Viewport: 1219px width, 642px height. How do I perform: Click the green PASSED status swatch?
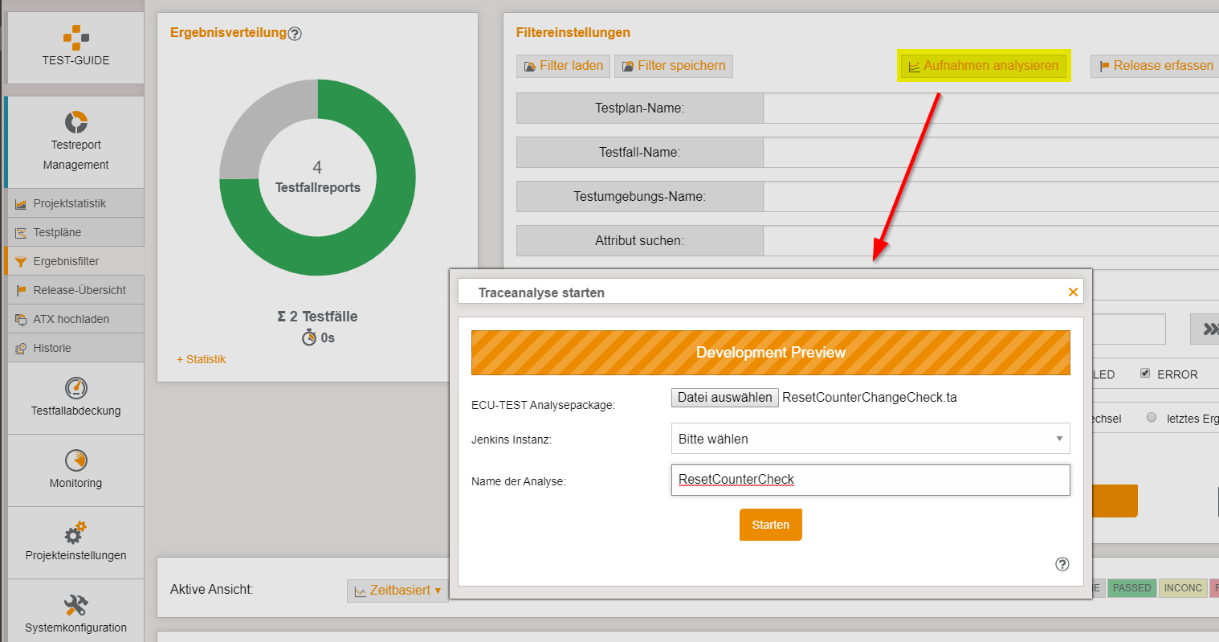point(1131,588)
